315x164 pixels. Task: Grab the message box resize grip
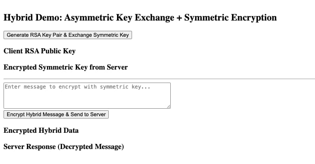tap(169, 106)
